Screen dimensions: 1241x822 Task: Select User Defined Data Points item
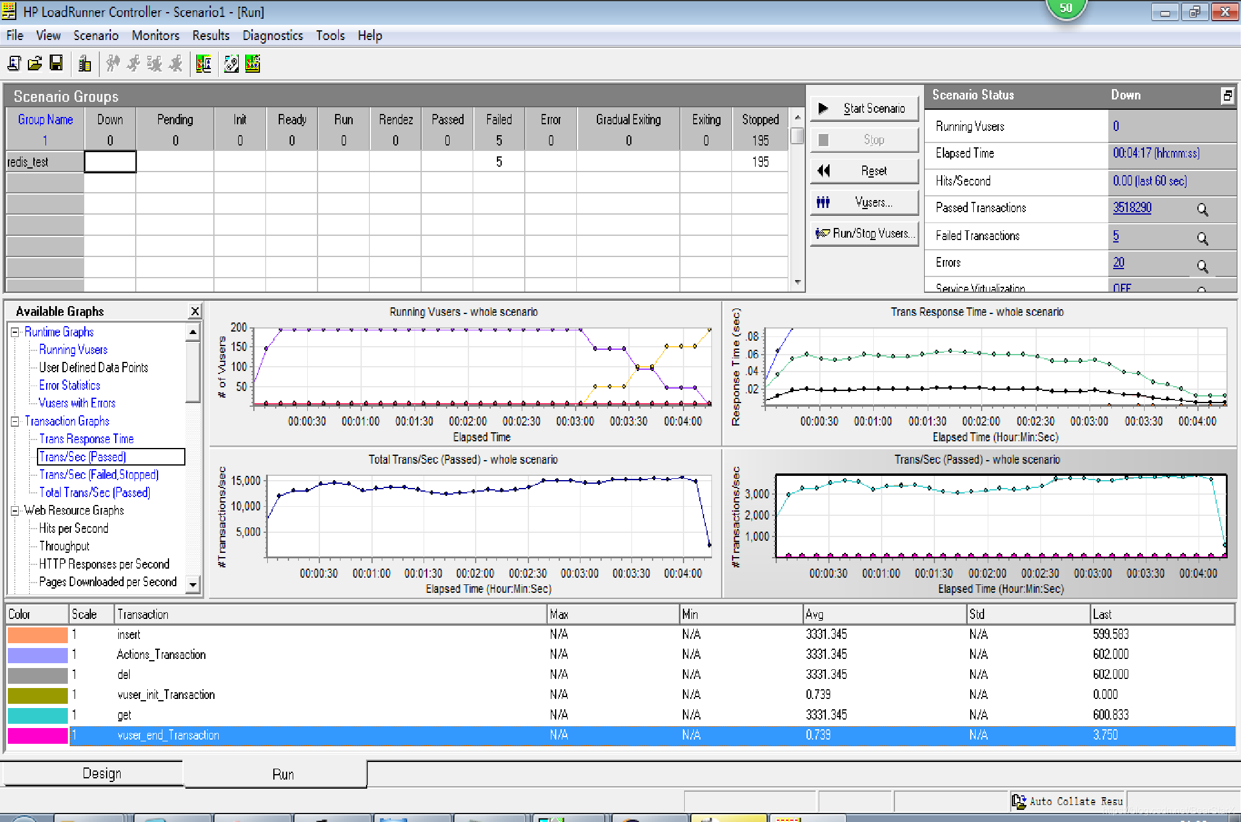93,367
